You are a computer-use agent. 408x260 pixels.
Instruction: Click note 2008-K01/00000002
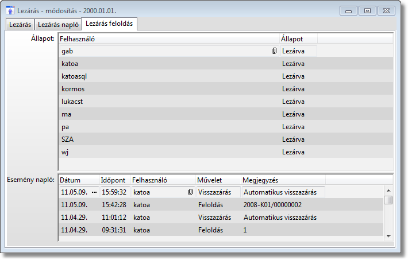[272, 205]
